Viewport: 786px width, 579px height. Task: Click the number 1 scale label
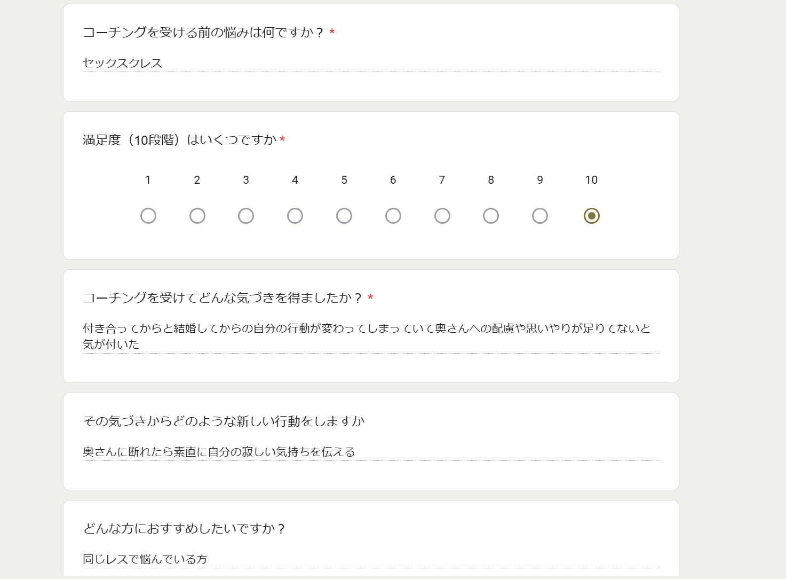(148, 180)
